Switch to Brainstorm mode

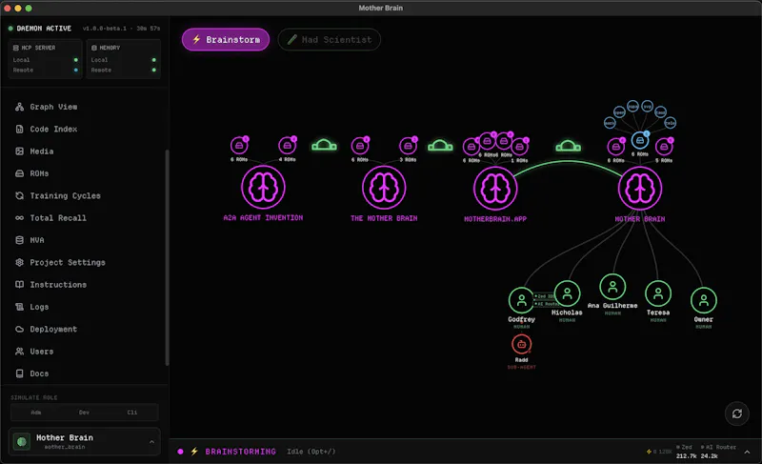point(226,40)
